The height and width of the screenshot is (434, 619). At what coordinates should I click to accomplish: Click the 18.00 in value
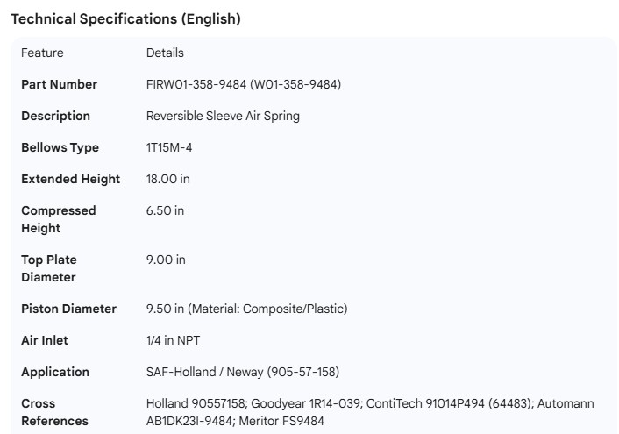(x=168, y=179)
